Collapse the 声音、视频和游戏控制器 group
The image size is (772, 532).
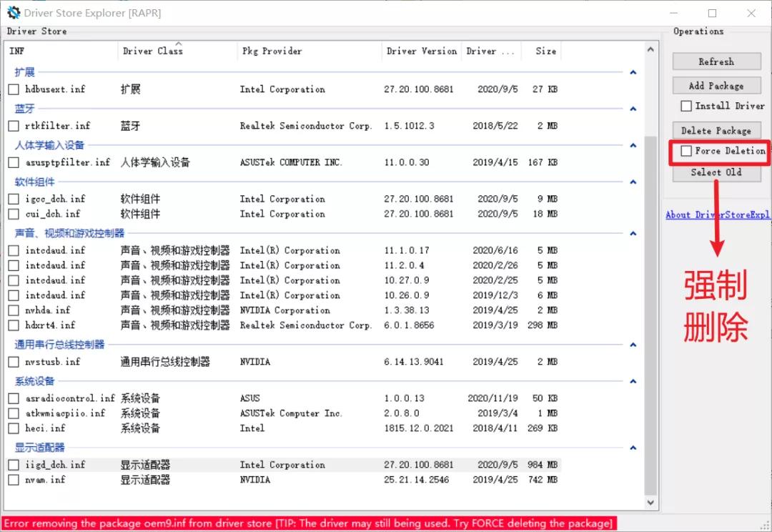click(633, 232)
